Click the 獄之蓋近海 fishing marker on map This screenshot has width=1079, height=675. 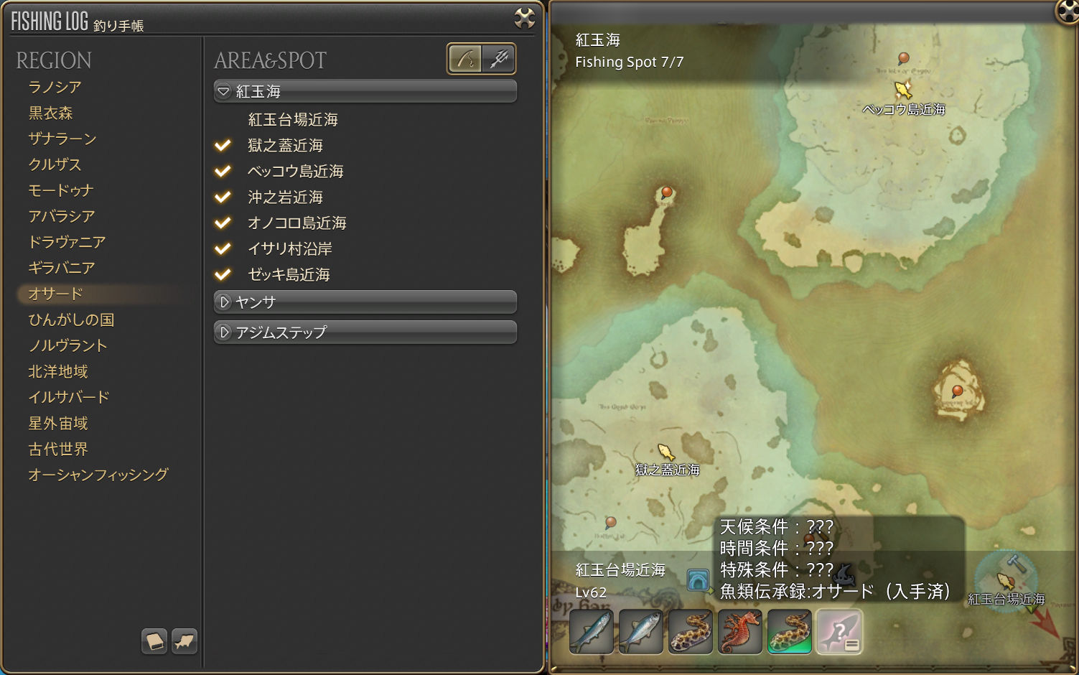pyautogui.click(x=666, y=452)
